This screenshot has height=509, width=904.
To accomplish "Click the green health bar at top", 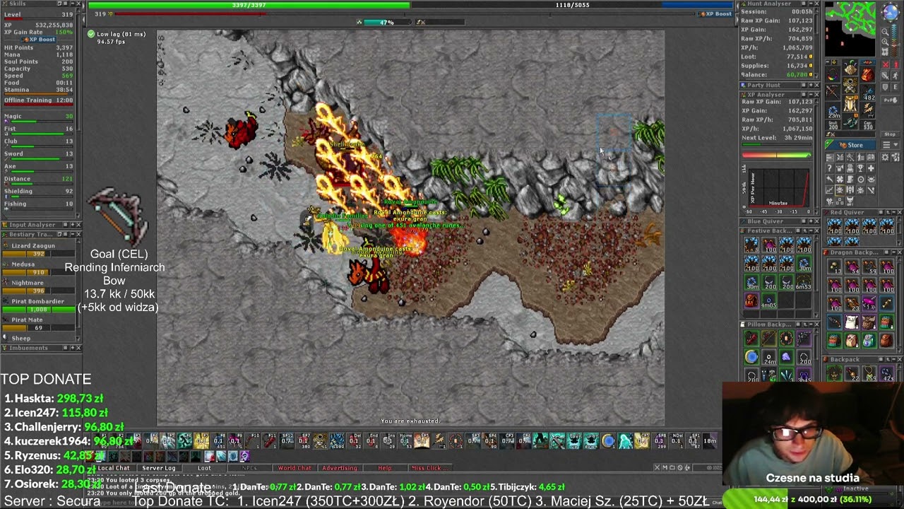I will coord(249,5).
